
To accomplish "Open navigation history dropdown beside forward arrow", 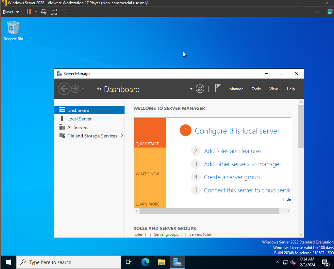I will (83, 89).
